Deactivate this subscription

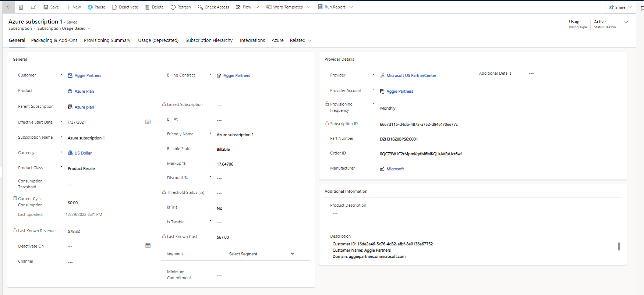[125, 7]
